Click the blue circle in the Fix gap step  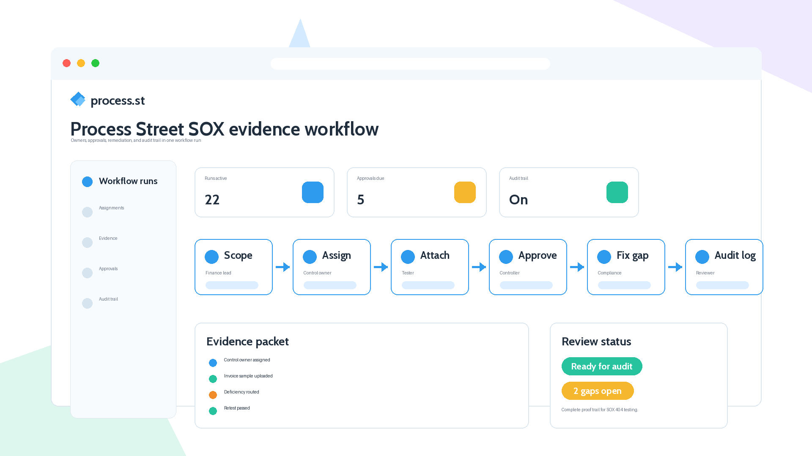pyautogui.click(x=604, y=257)
